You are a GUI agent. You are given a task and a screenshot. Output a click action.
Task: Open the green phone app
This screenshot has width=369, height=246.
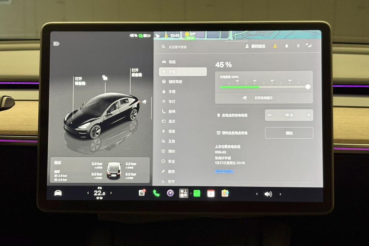tap(156, 193)
